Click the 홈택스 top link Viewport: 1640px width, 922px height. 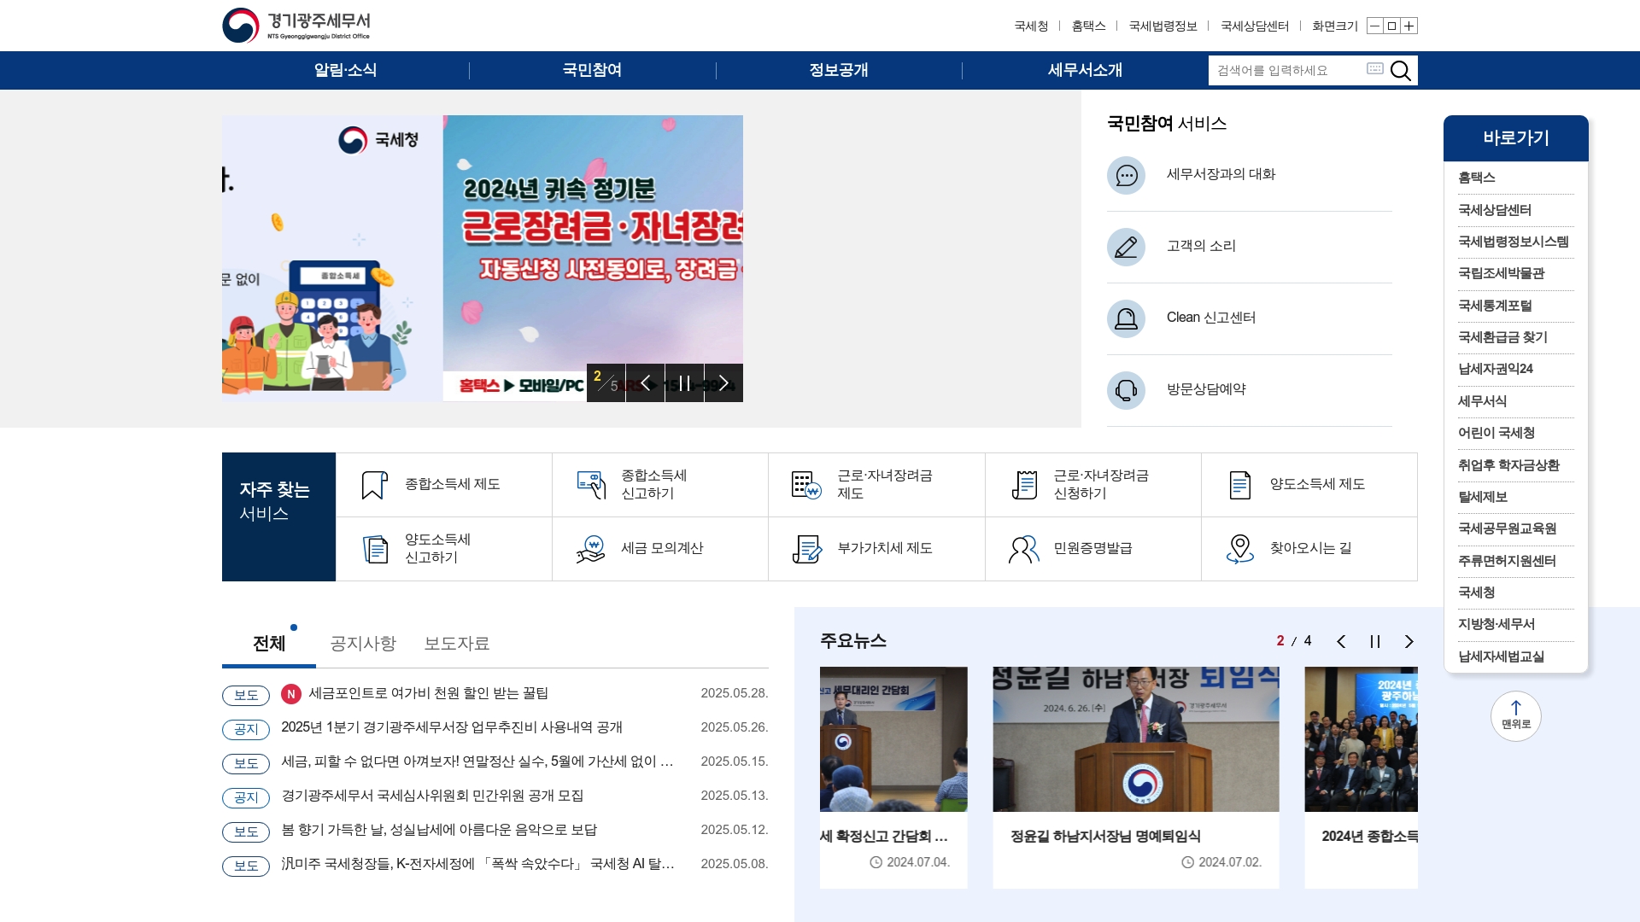[1088, 26]
